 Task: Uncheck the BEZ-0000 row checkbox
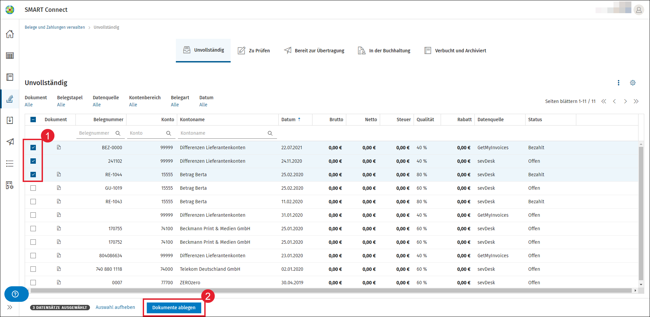click(33, 148)
